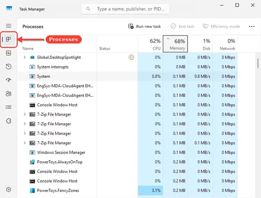
Task: Click icon of Console Window Host at 0.1 MB
Action: 32,105
